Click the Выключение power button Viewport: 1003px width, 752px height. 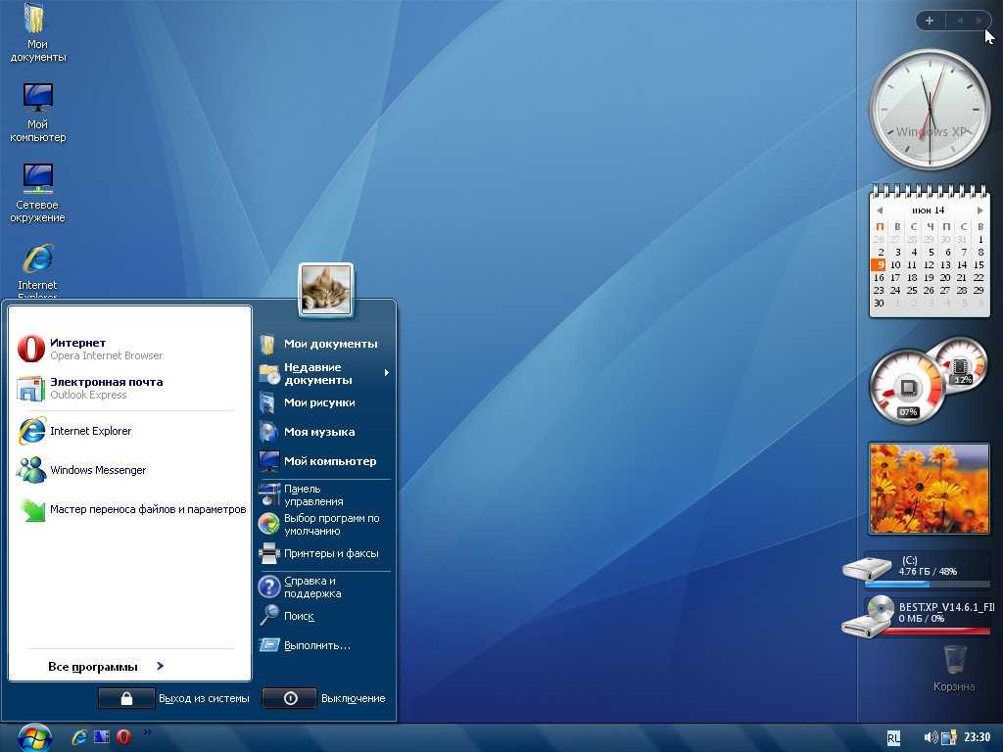[290, 698]
